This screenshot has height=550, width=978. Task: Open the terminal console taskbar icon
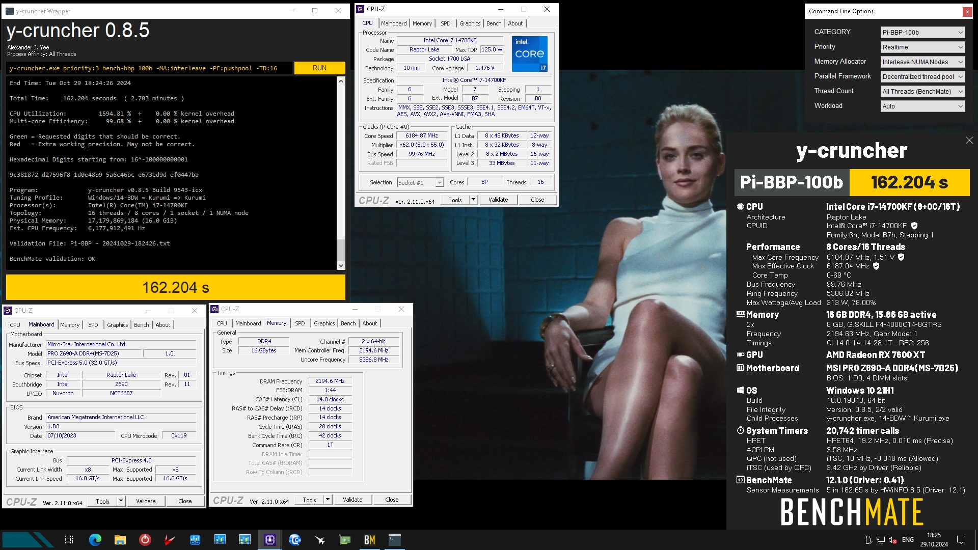[395, 540]
